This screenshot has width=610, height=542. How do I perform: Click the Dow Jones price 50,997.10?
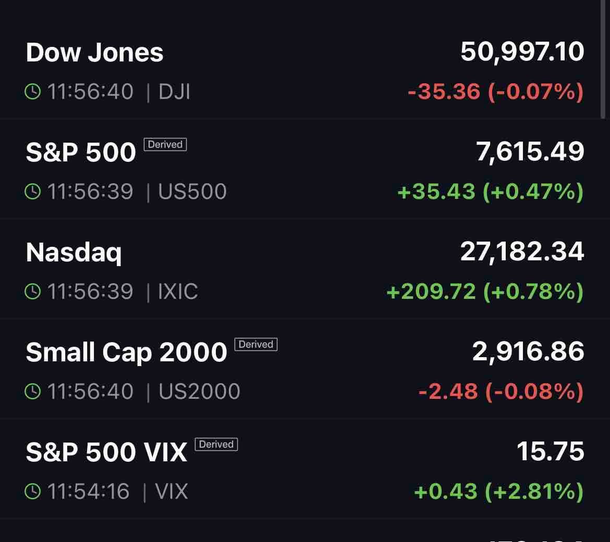[x=522, y=52]
